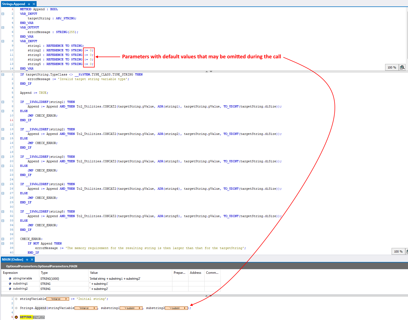Select the substring1 expression row
408x320 pixels.
111,284
